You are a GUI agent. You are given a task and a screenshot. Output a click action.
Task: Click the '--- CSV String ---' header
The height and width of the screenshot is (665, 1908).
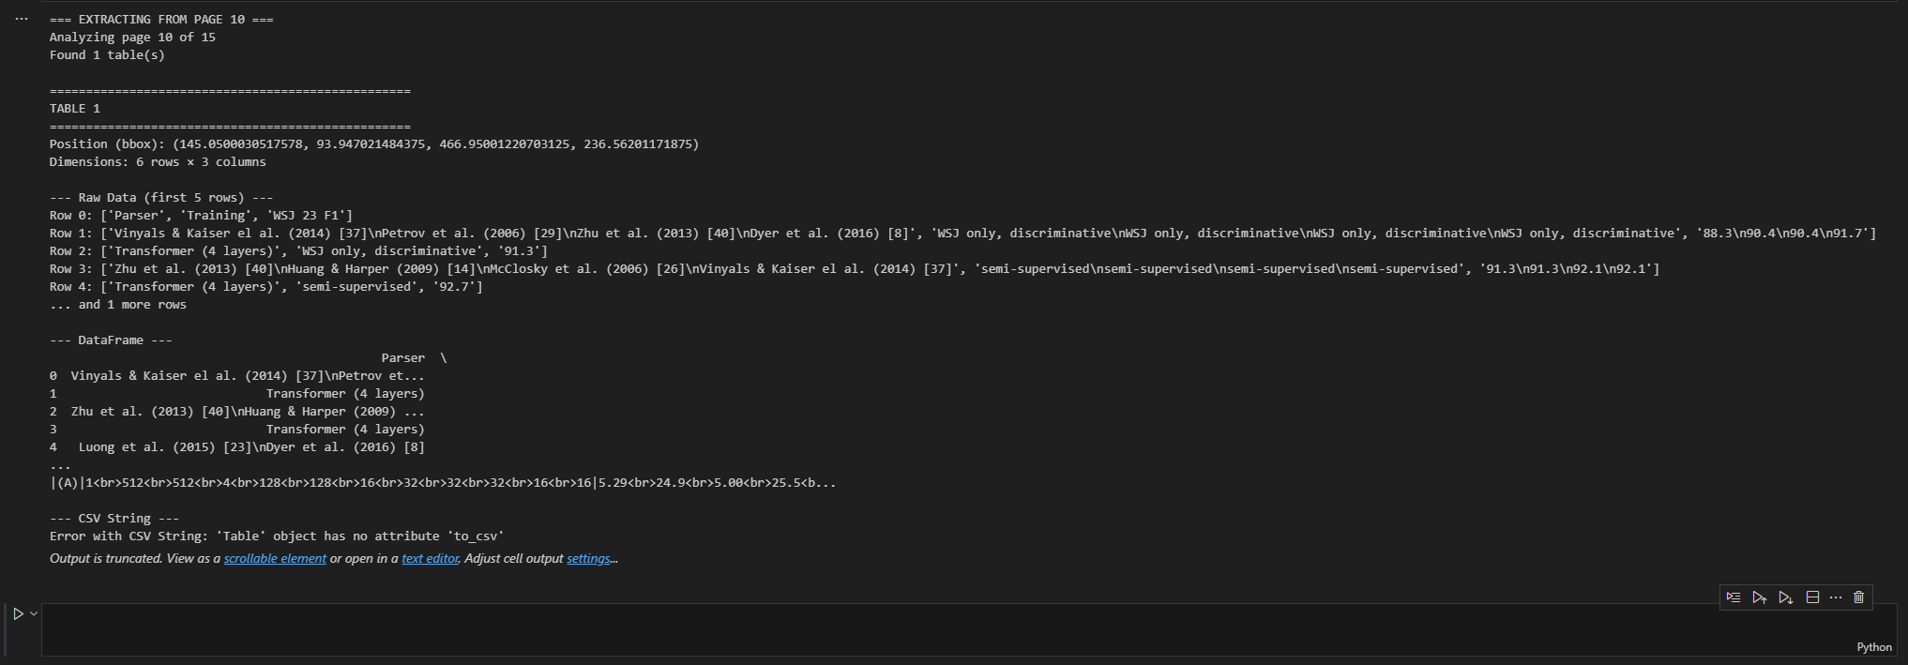[114, 518]
